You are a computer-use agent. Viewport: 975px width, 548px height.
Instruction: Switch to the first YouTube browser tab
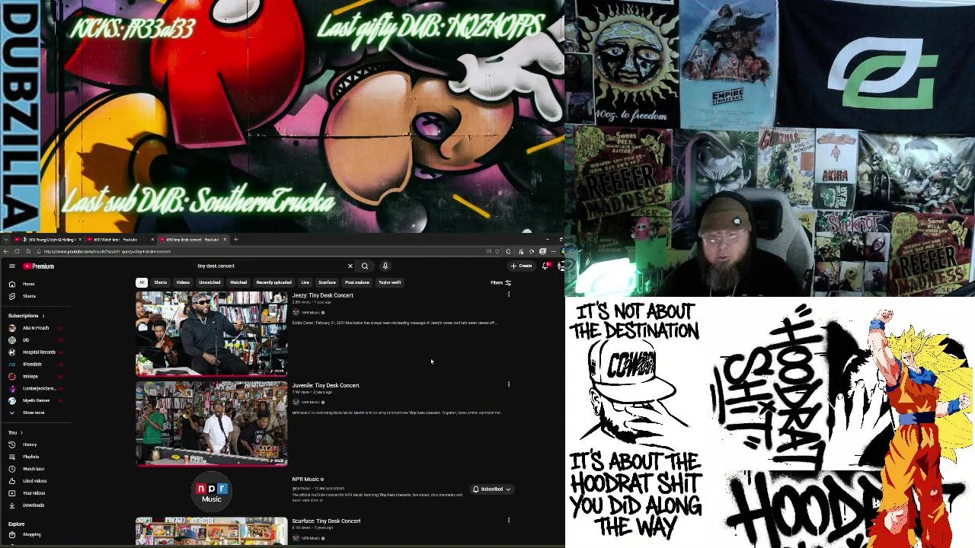point(46,240)
